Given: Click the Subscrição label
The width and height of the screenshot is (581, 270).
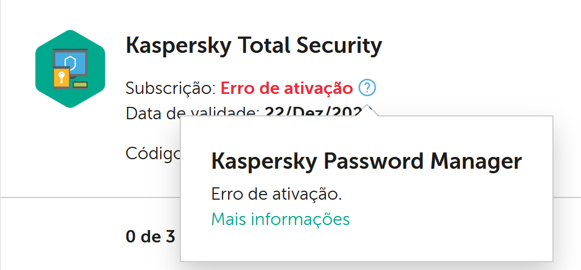Looking at the screenshot, I should pyautogui.click(x=171, y=89).
